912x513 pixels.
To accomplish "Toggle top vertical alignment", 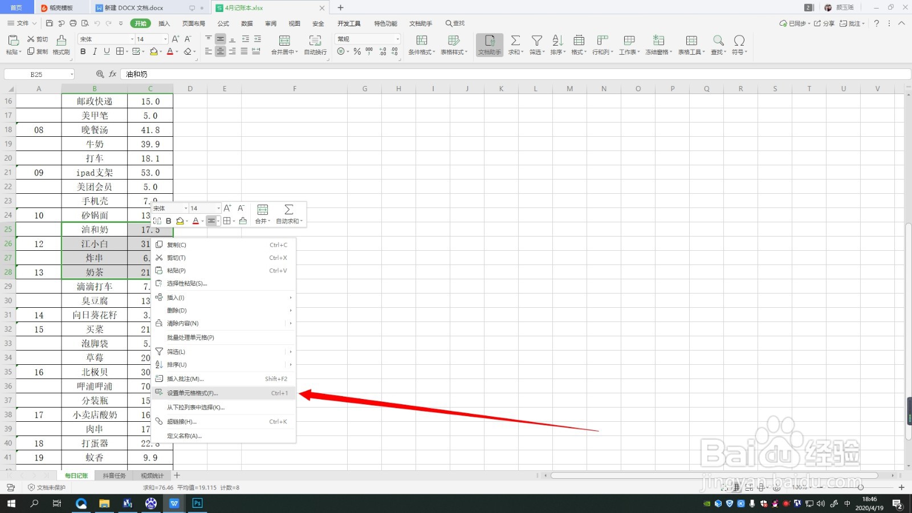I will coord(208,39).
